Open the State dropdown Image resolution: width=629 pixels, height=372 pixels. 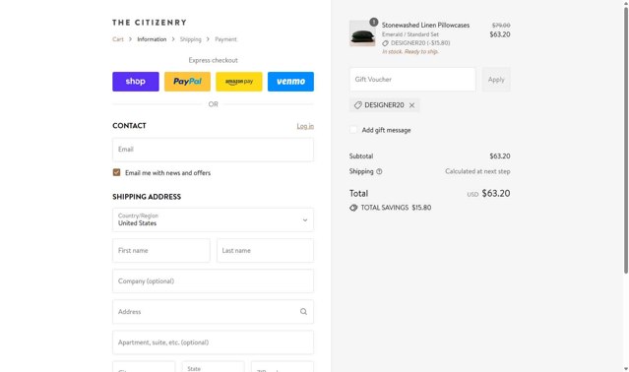tap(213, 366)
